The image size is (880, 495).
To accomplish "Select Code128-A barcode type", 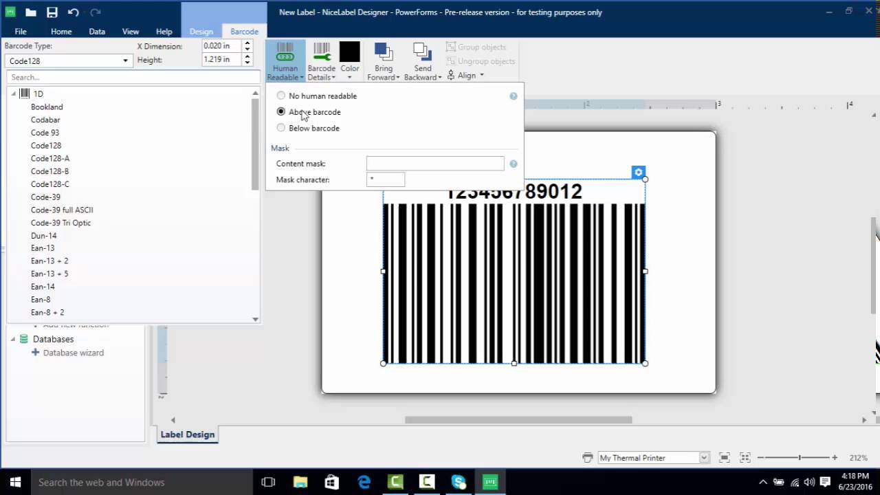I will click(x=50, y=158).
